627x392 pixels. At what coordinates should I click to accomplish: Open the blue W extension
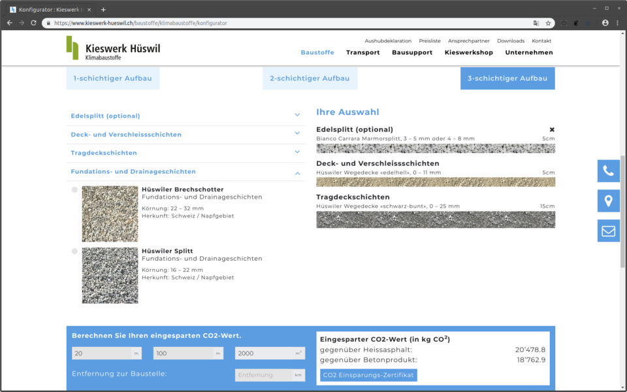[x=588, y=24]
